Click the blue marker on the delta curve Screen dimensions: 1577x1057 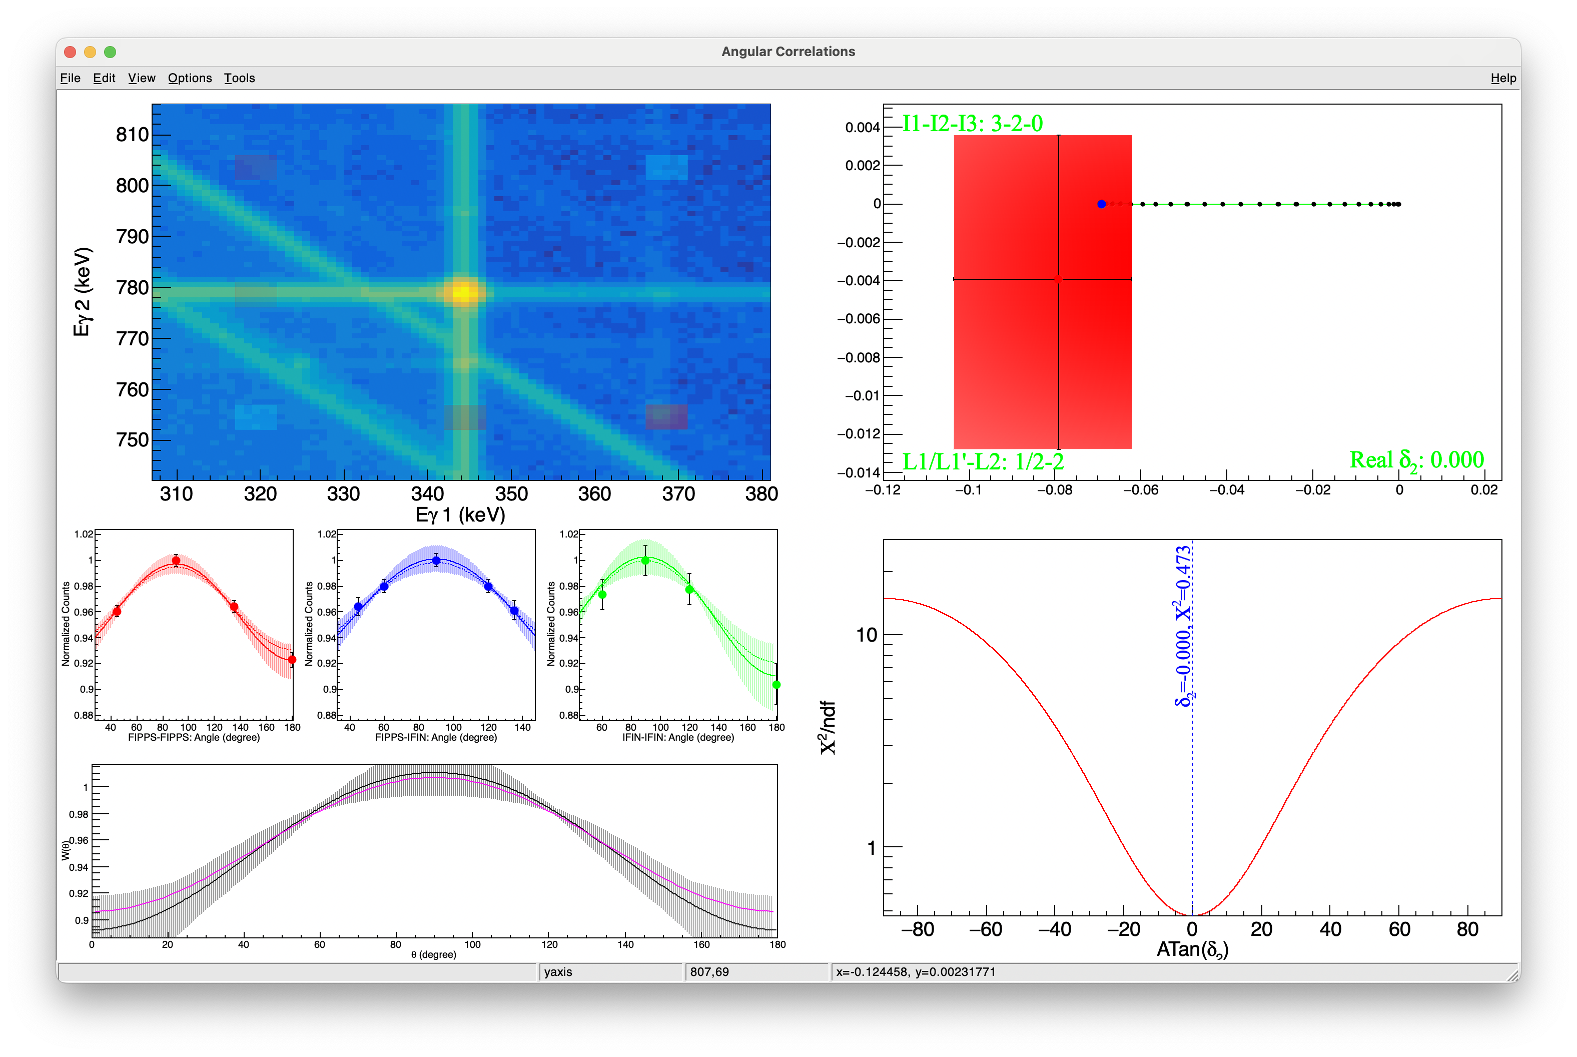(x=1101, y=204)
